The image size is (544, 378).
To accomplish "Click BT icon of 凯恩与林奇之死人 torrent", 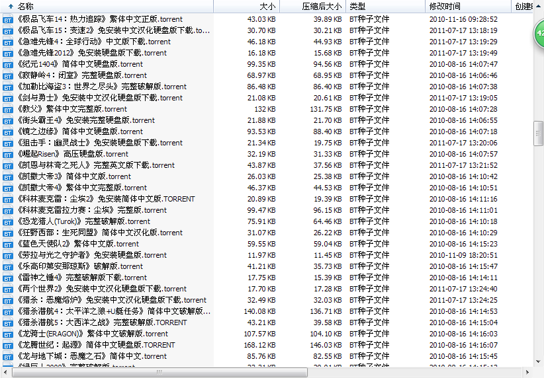I will click(8, 165).
